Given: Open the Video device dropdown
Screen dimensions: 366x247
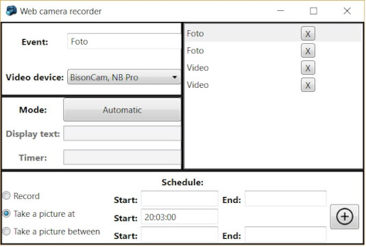Looking at the screenshot, I should [124, 77].
